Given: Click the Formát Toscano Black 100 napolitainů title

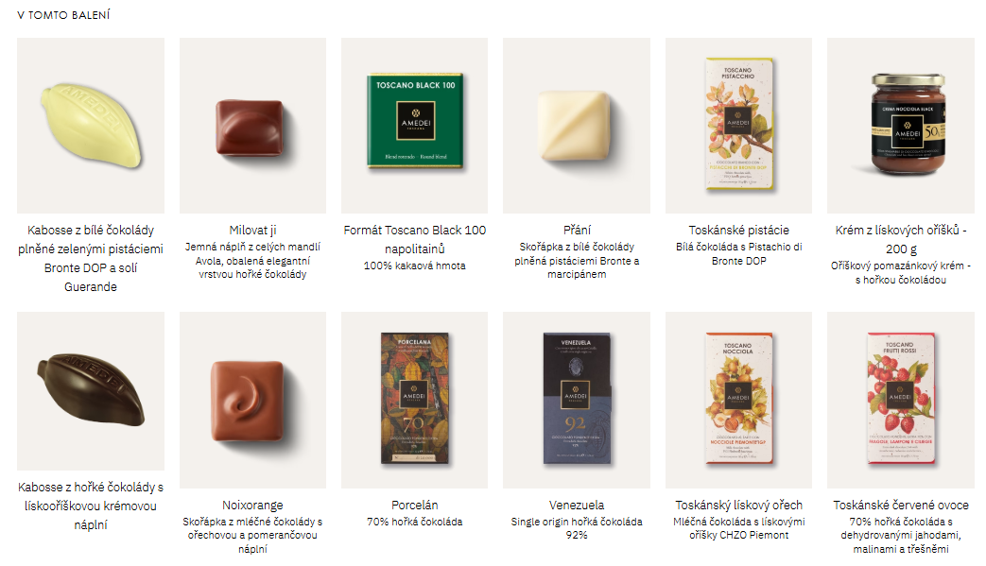Looking at the screenshot, I should coord(414,240).
